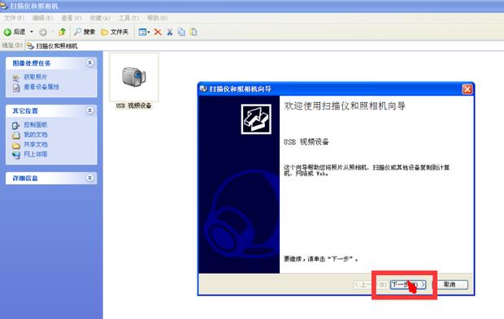The height and width of the screenshot is (319, 504).
Task: Go up one folder level icon
Action: point(62,32)
